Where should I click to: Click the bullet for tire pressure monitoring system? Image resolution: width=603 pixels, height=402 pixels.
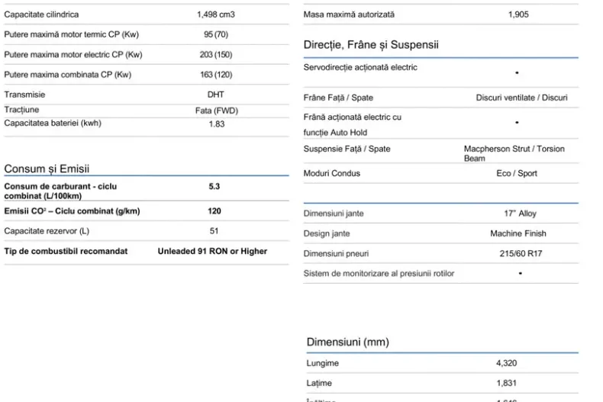click(520, 273)
